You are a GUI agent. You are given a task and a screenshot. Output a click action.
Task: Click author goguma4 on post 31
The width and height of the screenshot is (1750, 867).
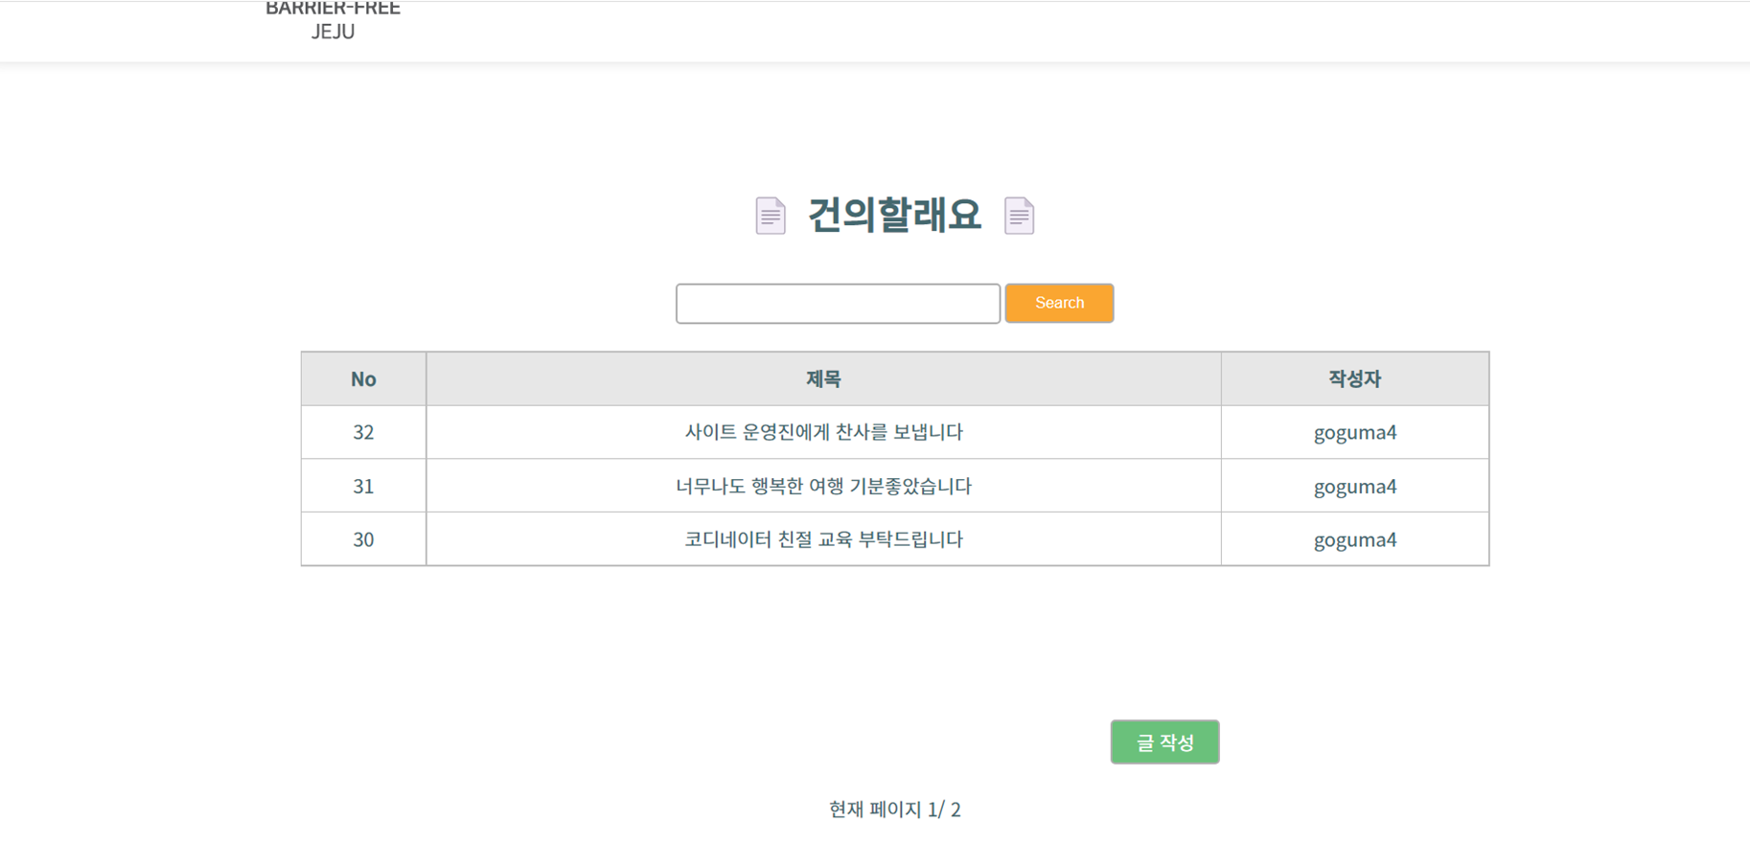pyautogui.click(x=1354, y=486)
